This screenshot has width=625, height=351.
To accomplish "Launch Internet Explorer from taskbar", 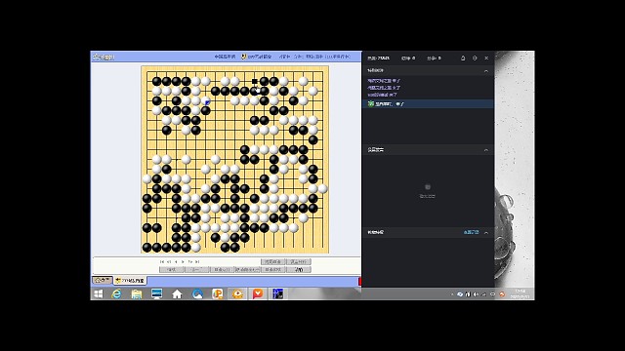I will click(x=116, y=293).
